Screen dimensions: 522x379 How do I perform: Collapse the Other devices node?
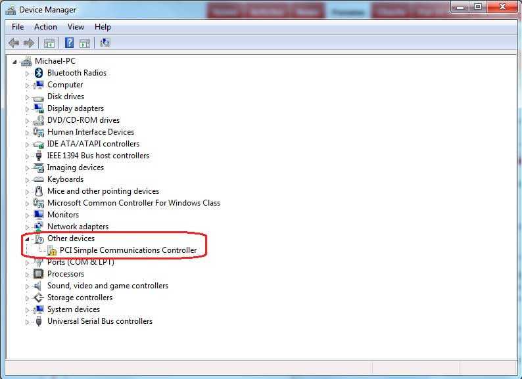point(27,239)
